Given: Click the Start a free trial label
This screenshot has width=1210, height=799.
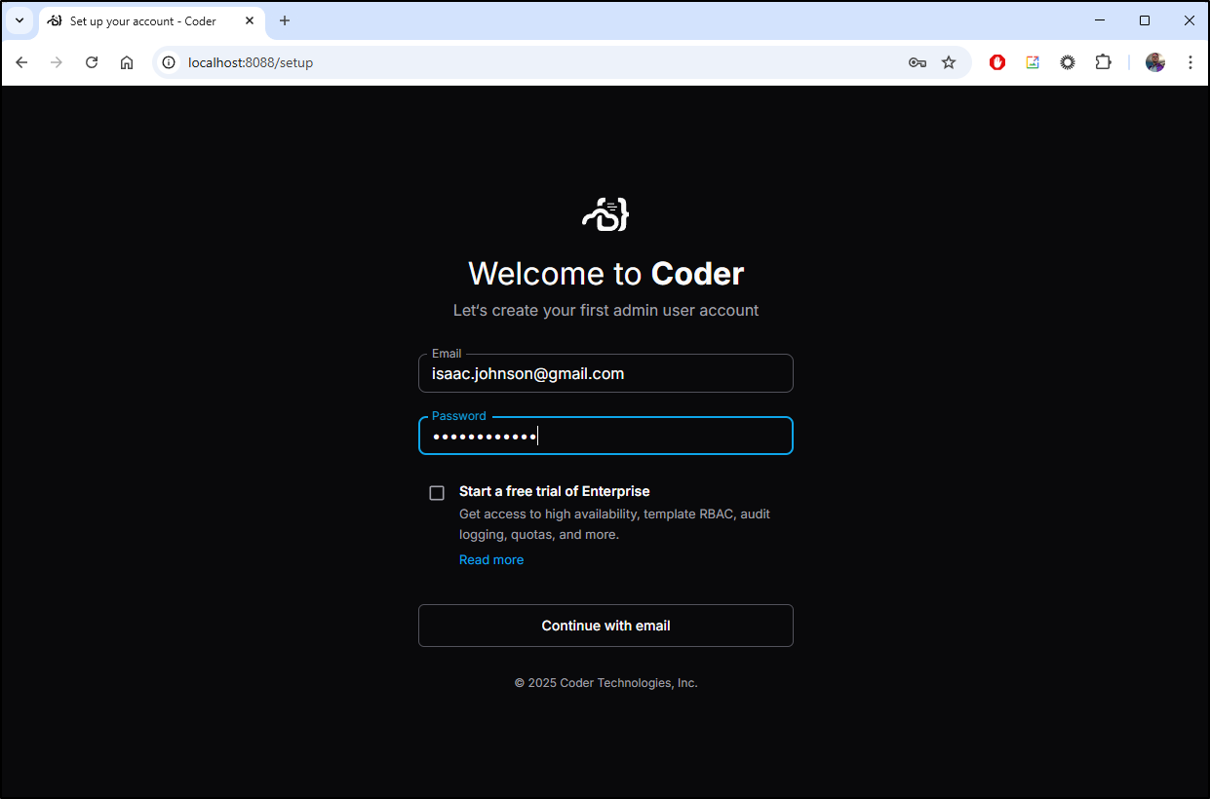Looking at the screenshot, I should tap(554, 491).
